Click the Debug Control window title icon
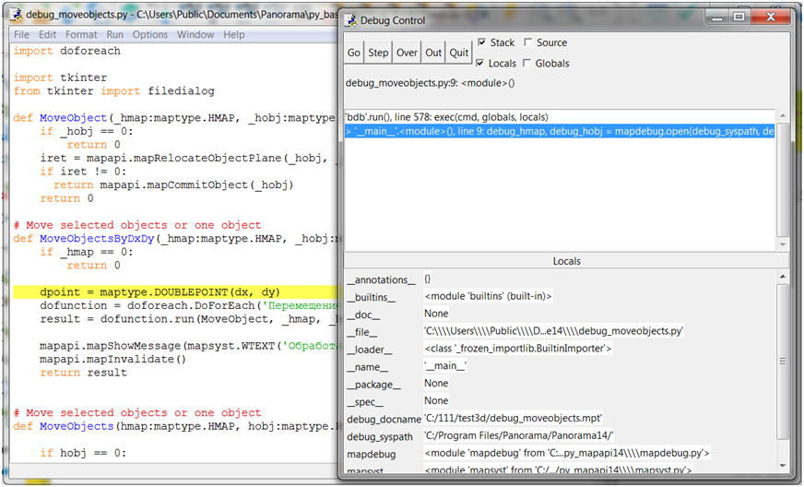This screenshot has width=804, height=487. pos(353,20)
